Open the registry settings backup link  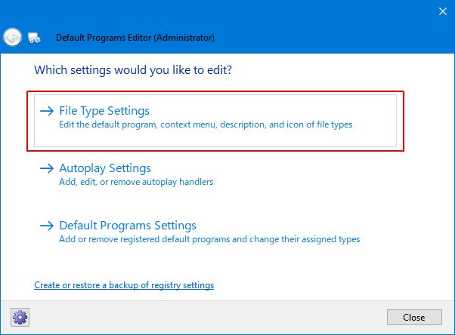(x=124, y=285)
